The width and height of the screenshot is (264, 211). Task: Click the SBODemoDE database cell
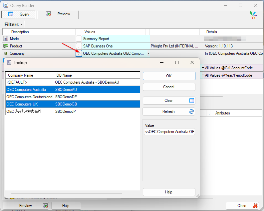[x=97, y=97]
